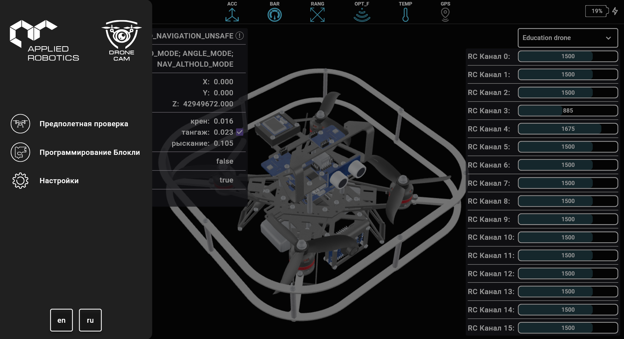Click the RC Канал 4 slider bar
Viewport: 624px width, 339px height.
568,129
